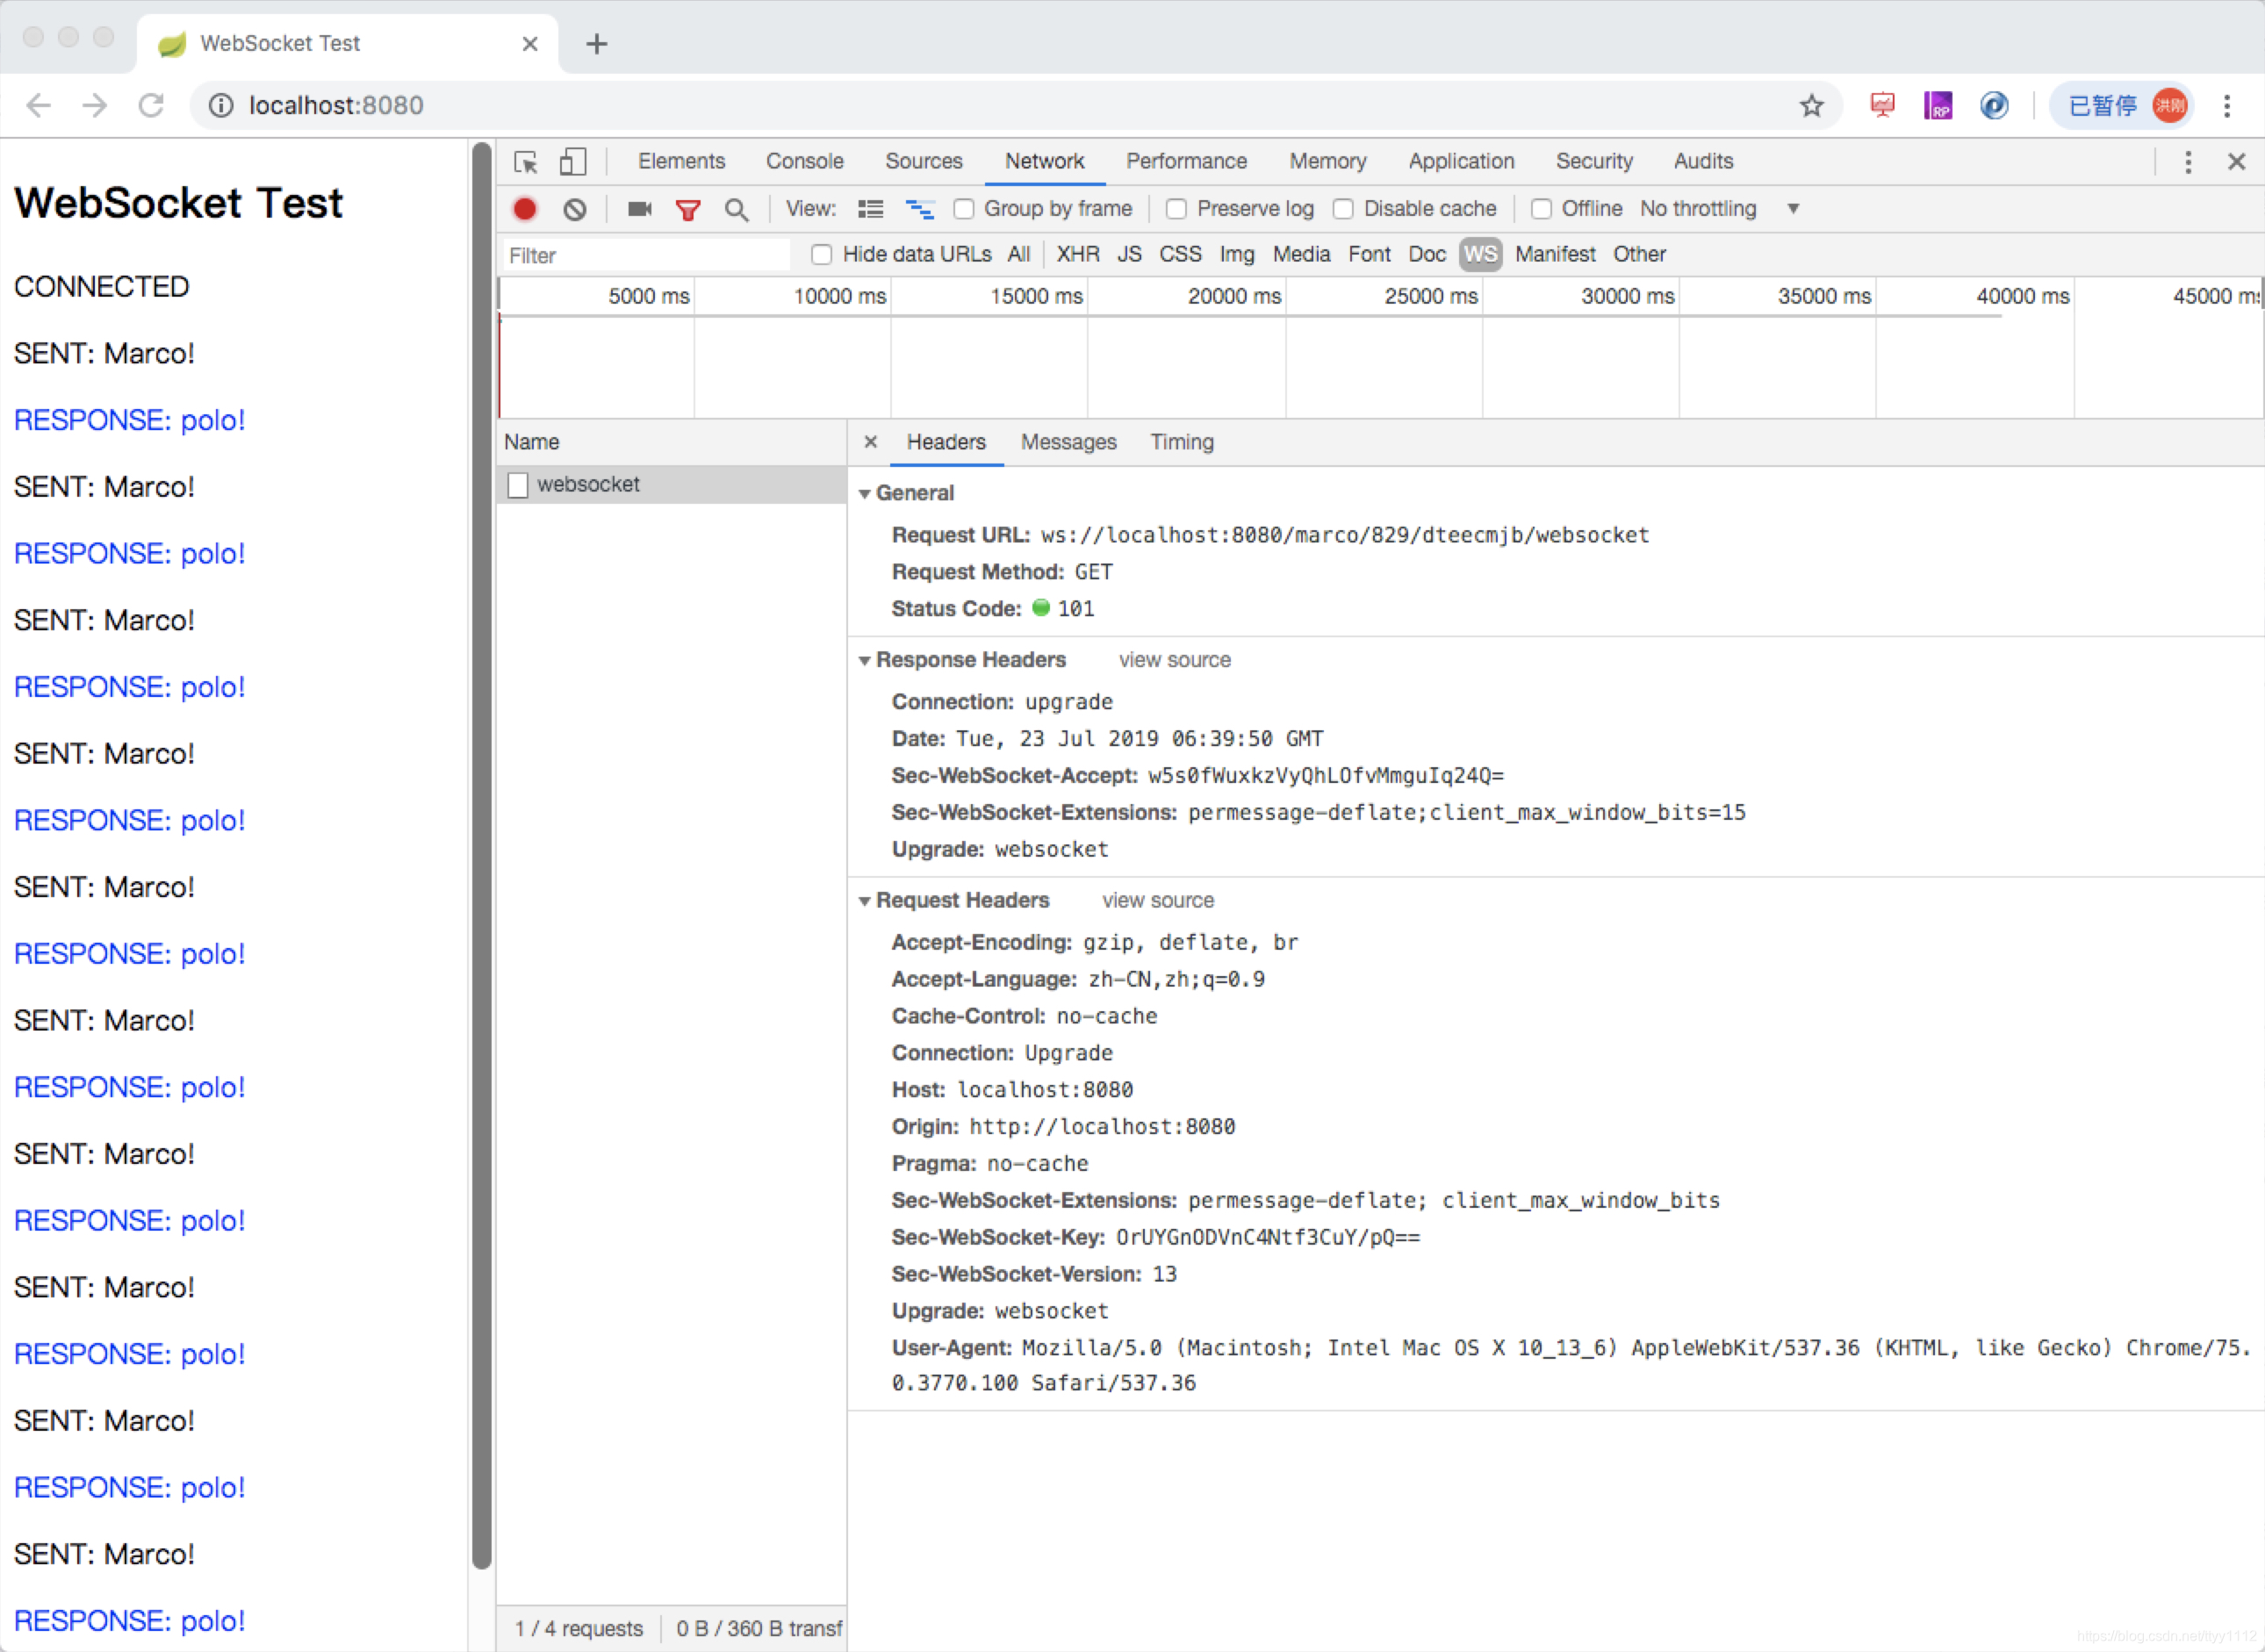Screen dimensions: 2265x1652
Task: Switch to the Console tab
Action: [805, 162]
